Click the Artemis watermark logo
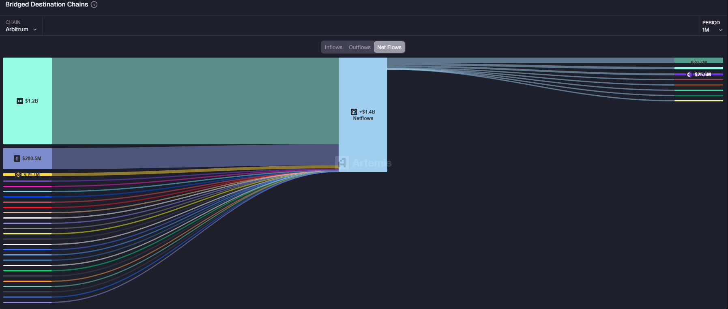 [x=342, y=163]
